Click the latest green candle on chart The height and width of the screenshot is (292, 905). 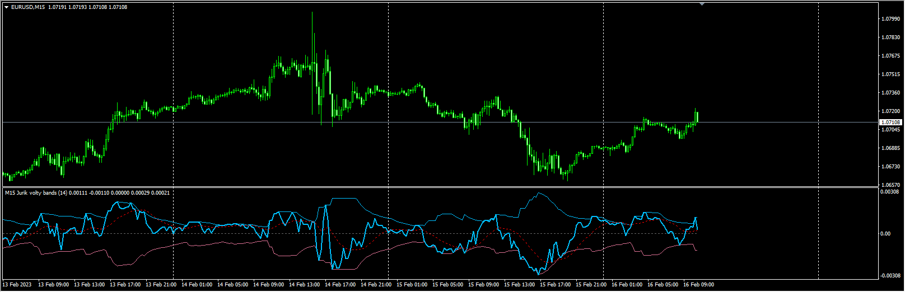[x=697, y=117]
